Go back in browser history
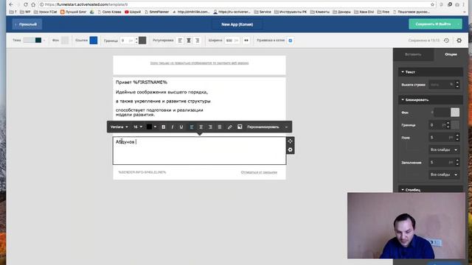 coord(11,4)
